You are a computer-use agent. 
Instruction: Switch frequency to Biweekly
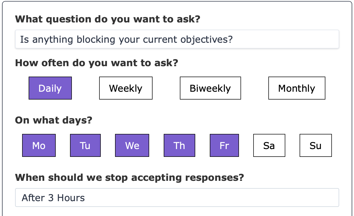click(x=210, y=88)
